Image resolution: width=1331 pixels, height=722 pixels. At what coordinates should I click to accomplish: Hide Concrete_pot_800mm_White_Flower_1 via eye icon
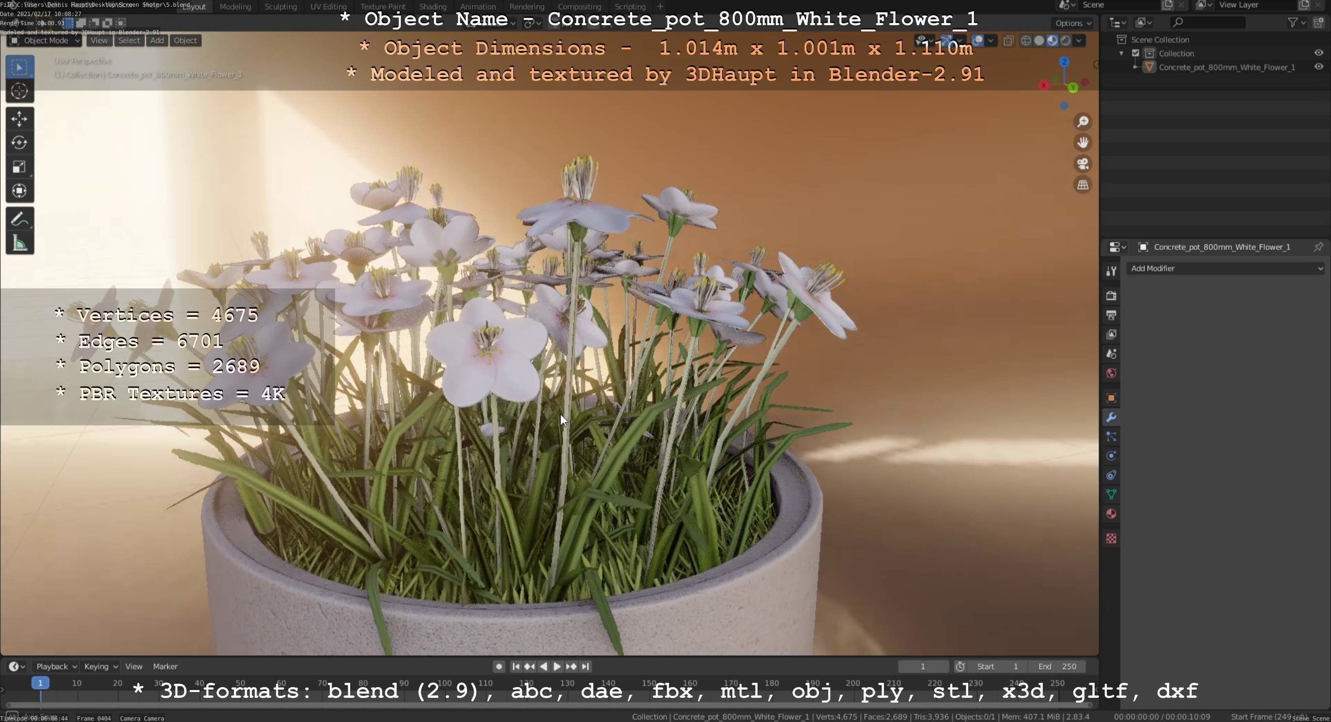pos(1318,67)
